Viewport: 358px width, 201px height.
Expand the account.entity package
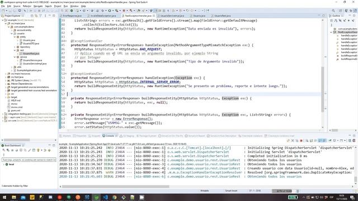pos(12,30)
